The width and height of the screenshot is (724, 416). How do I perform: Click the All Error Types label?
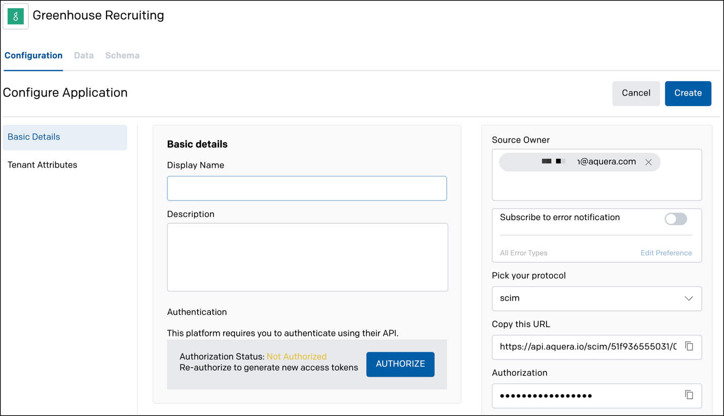tap(524, 253)
